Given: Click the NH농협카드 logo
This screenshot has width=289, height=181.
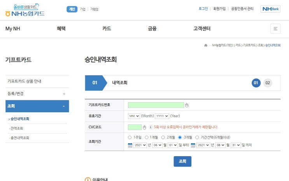Looking at the screenshot, I should click(25, 10).
